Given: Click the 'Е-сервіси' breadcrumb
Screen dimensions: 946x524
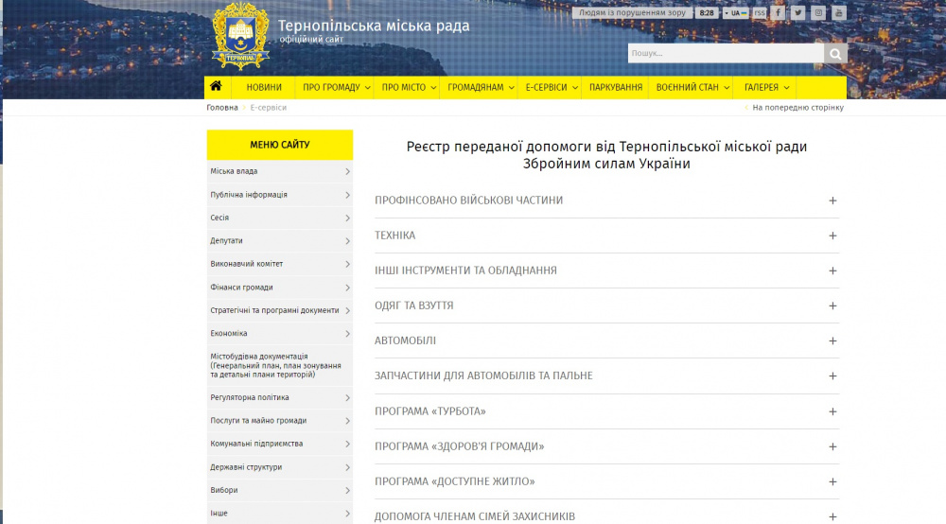Looking at the screenshot, I should pyautogui.click(x=269, y=108).
